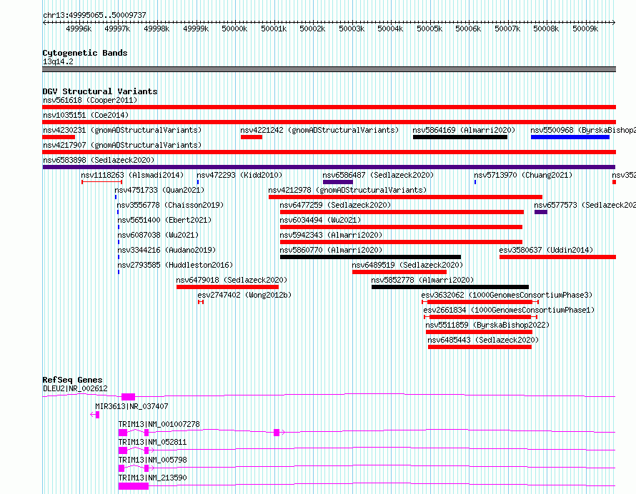Click the third exon of TRIM13|NM_001007278
This screenshot has height=494, width=636.
tap(277, 433)
